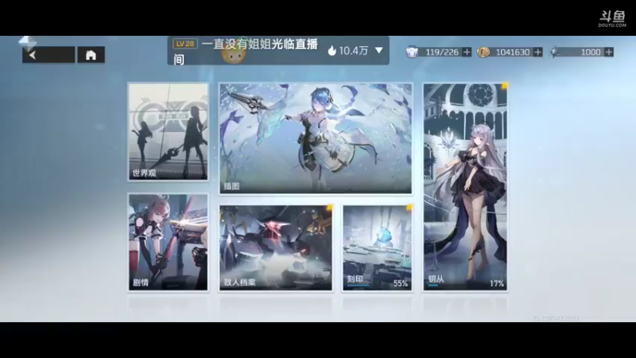Image resolution: width=636 pixels, height=358 pixels.
Task: Click the 10.4万 viewer count
Action: pos(353,51)
